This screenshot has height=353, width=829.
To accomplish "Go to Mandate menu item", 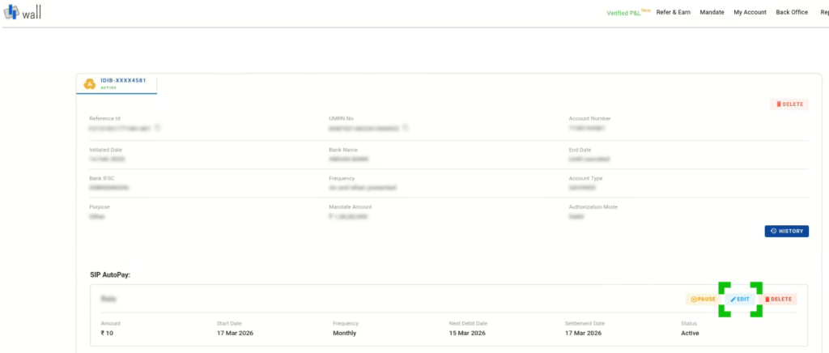I will click(712, 12).
